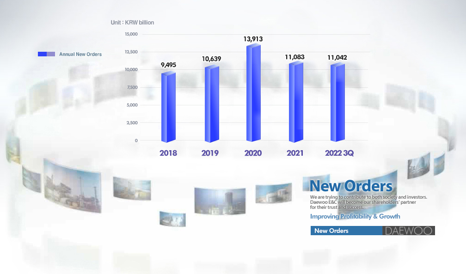Click the Improving Profitability & Growth tagline
Screen dimensions: 466x274
[355, 216]
